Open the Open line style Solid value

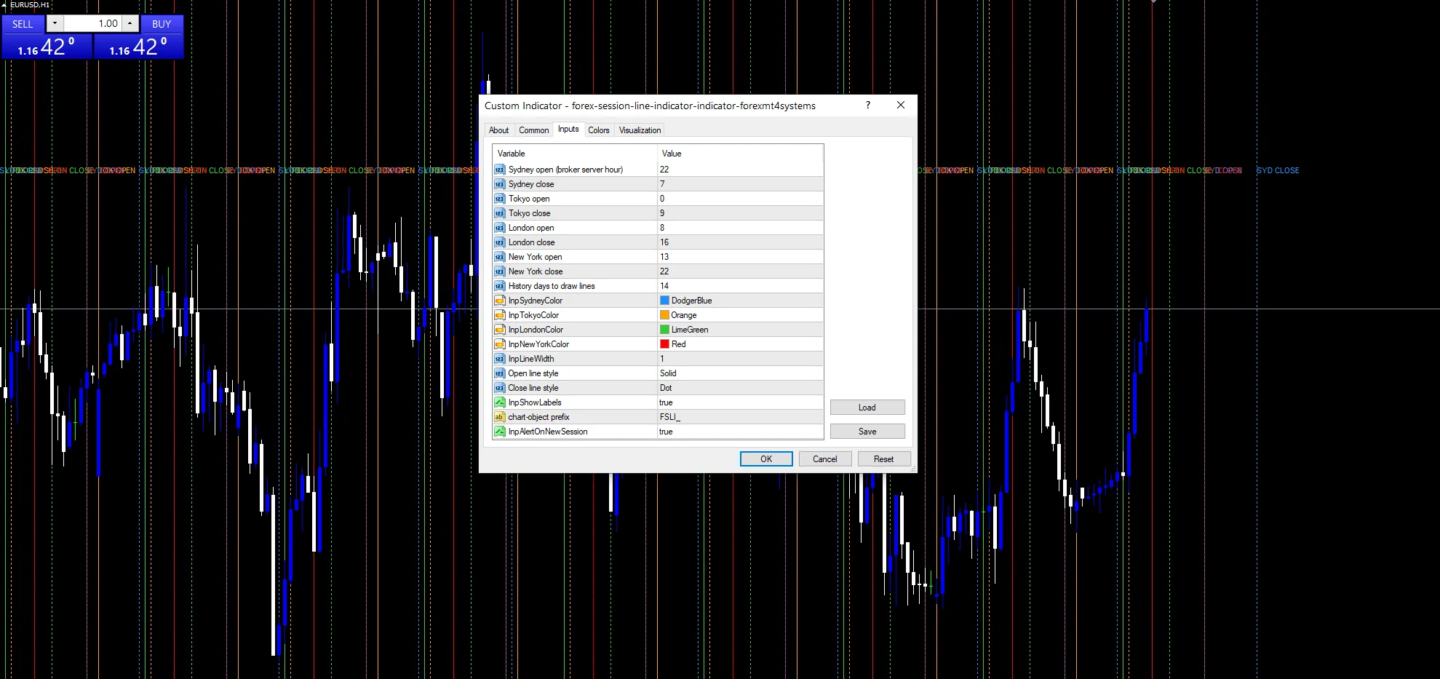point(740,373)
